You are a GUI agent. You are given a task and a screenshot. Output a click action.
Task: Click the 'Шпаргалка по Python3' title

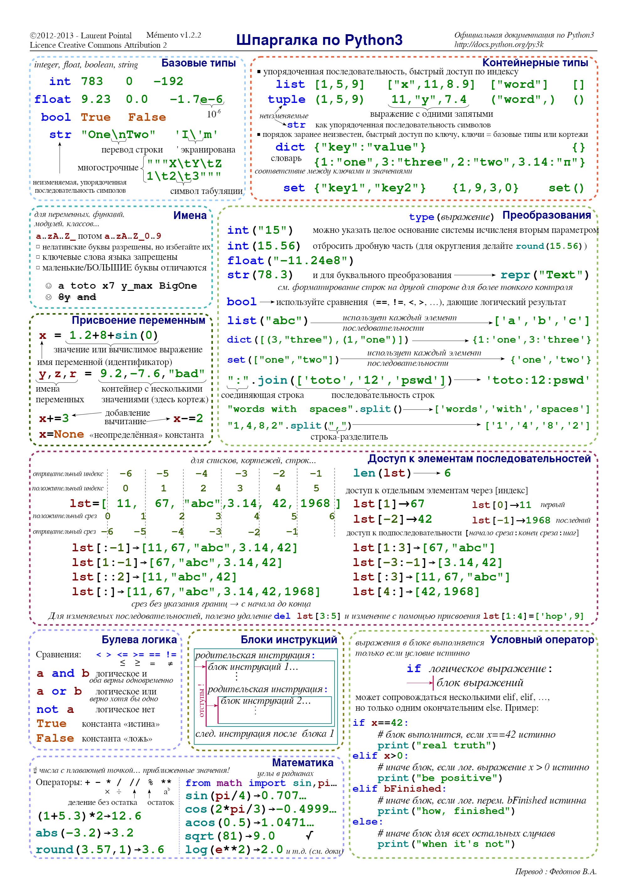click(x=319, y=40)
